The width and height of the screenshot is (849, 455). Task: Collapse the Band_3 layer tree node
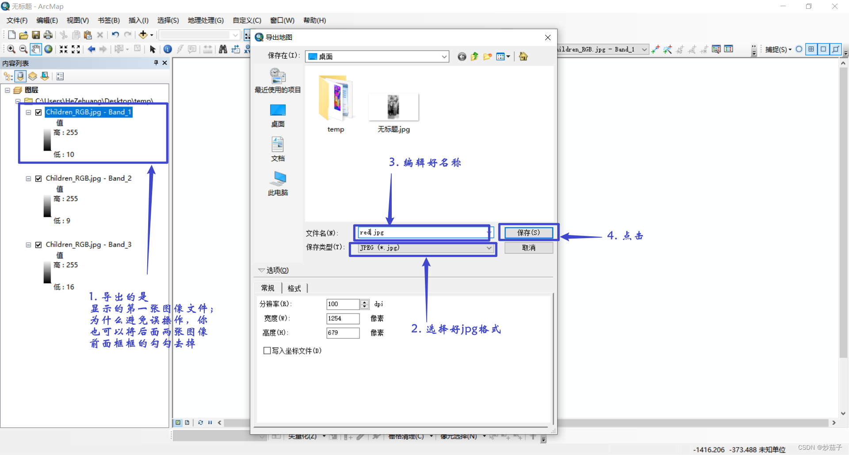[28, 245]
